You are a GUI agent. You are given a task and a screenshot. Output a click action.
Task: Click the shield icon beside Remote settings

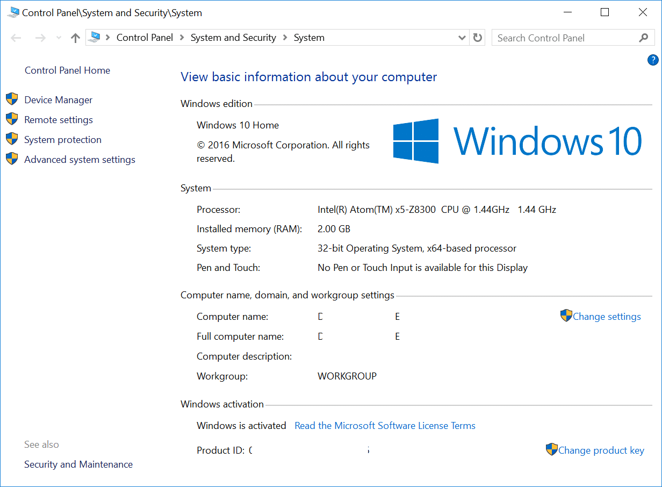coord(12,119)
